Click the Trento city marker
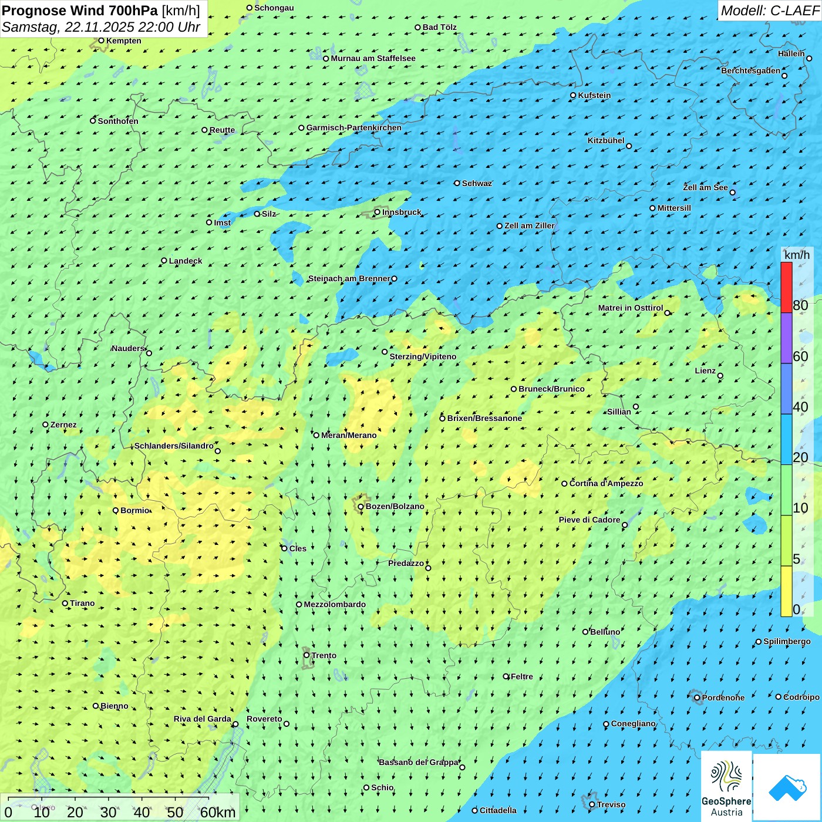The height and width of the screenshot is (822, 822). pyautogui.click(x=306, y=655)
